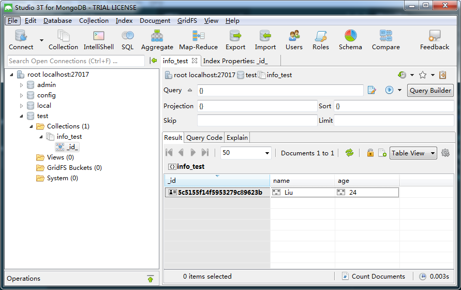Open the GridFS menu

[187, 21]
